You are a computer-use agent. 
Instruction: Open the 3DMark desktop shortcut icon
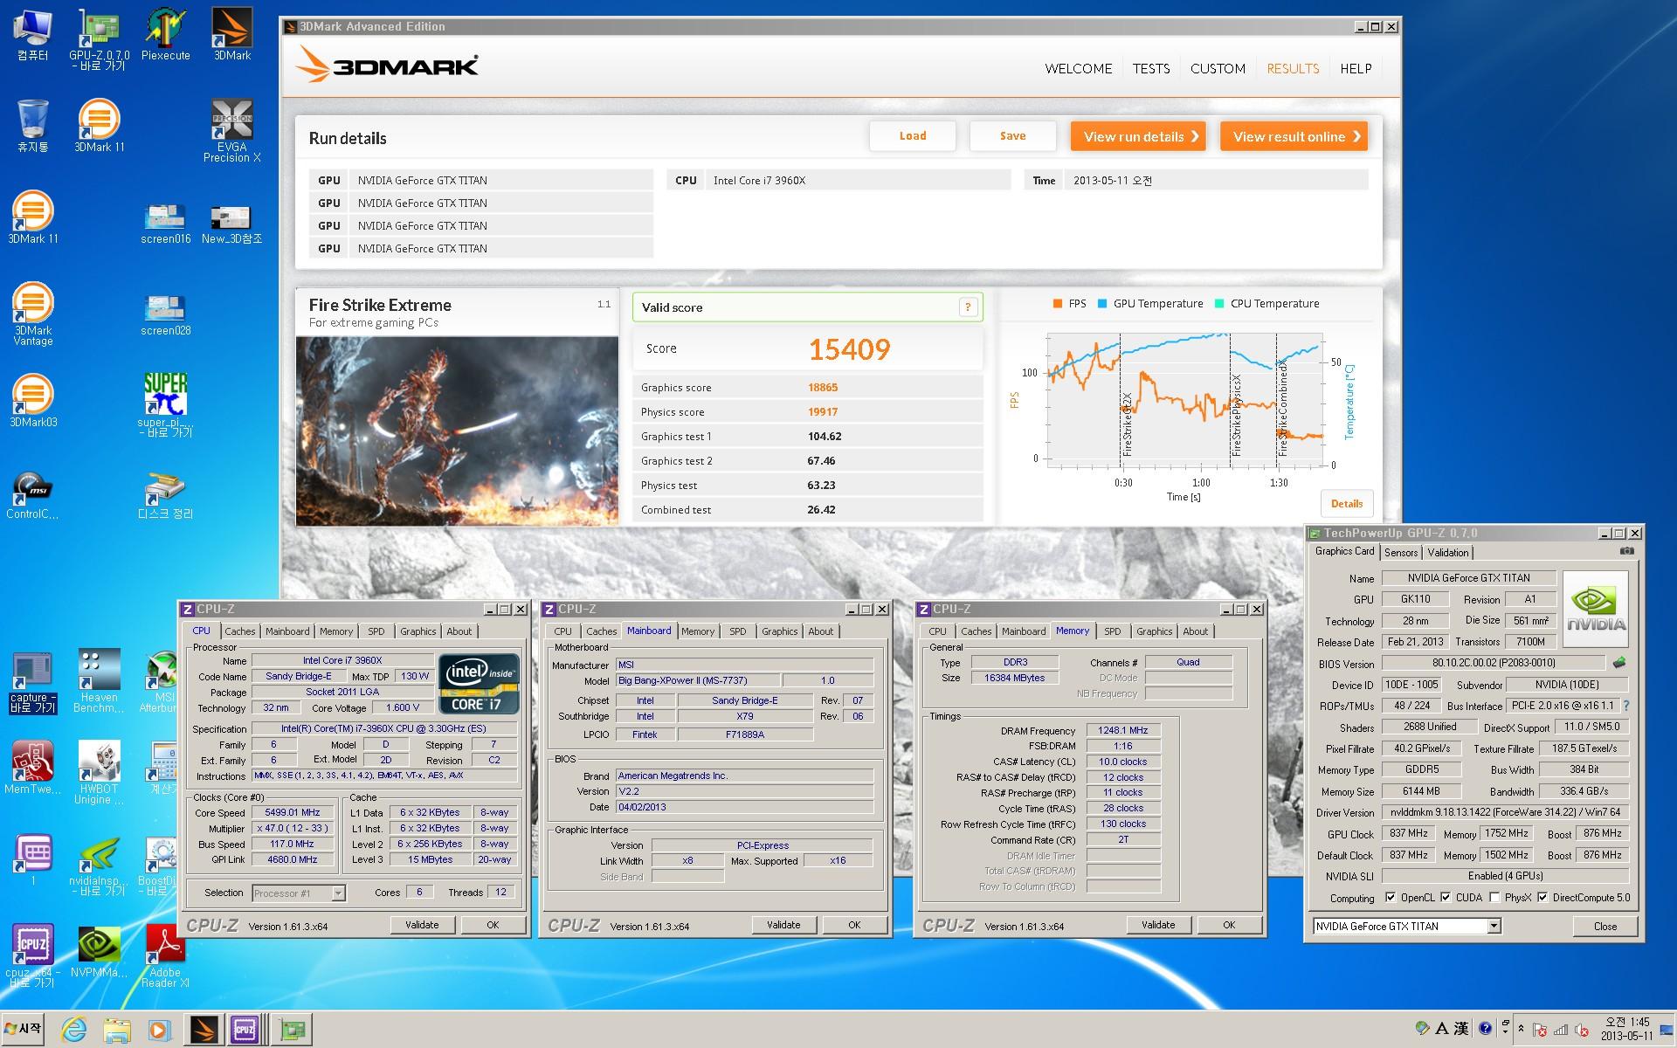(x=231, y=35)
